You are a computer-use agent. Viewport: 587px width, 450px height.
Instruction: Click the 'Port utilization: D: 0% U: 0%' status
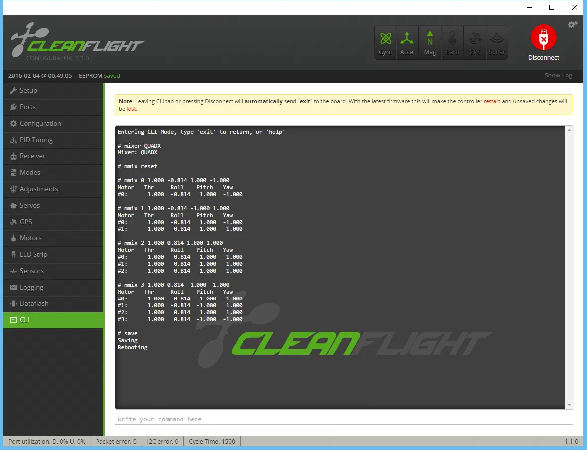47,442
